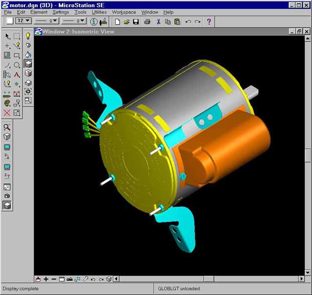
Task: Expand the line weight dropdown
Action: 75,21
